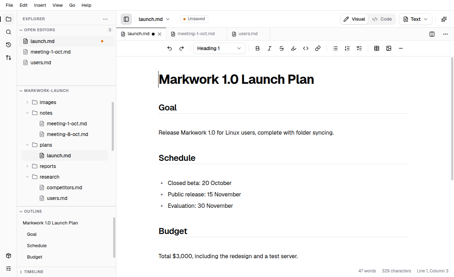Split the editor view
454x277 pixels.
(432, 34)
